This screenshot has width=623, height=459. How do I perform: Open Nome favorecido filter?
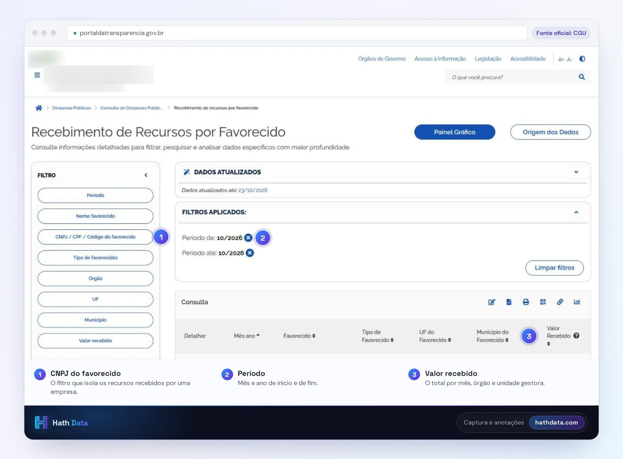pyautogui.click(x=95, y=216)
